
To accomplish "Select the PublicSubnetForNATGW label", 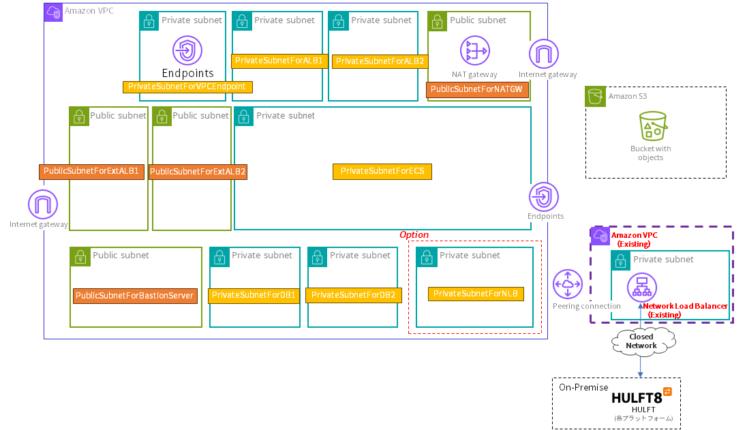I will tap(477, 89).
